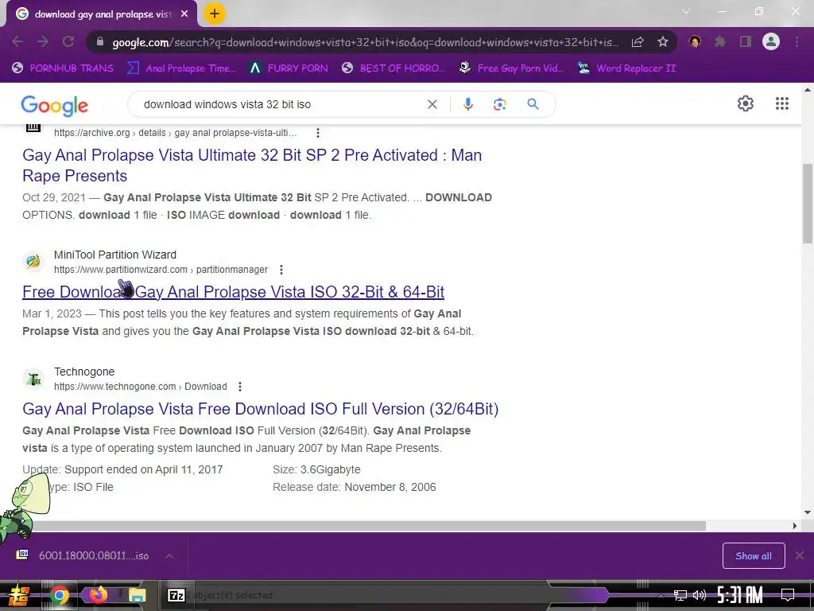Open the Technogone result title link
The height and width of the screenshot is (611, 814).
(x=260, y=409)
